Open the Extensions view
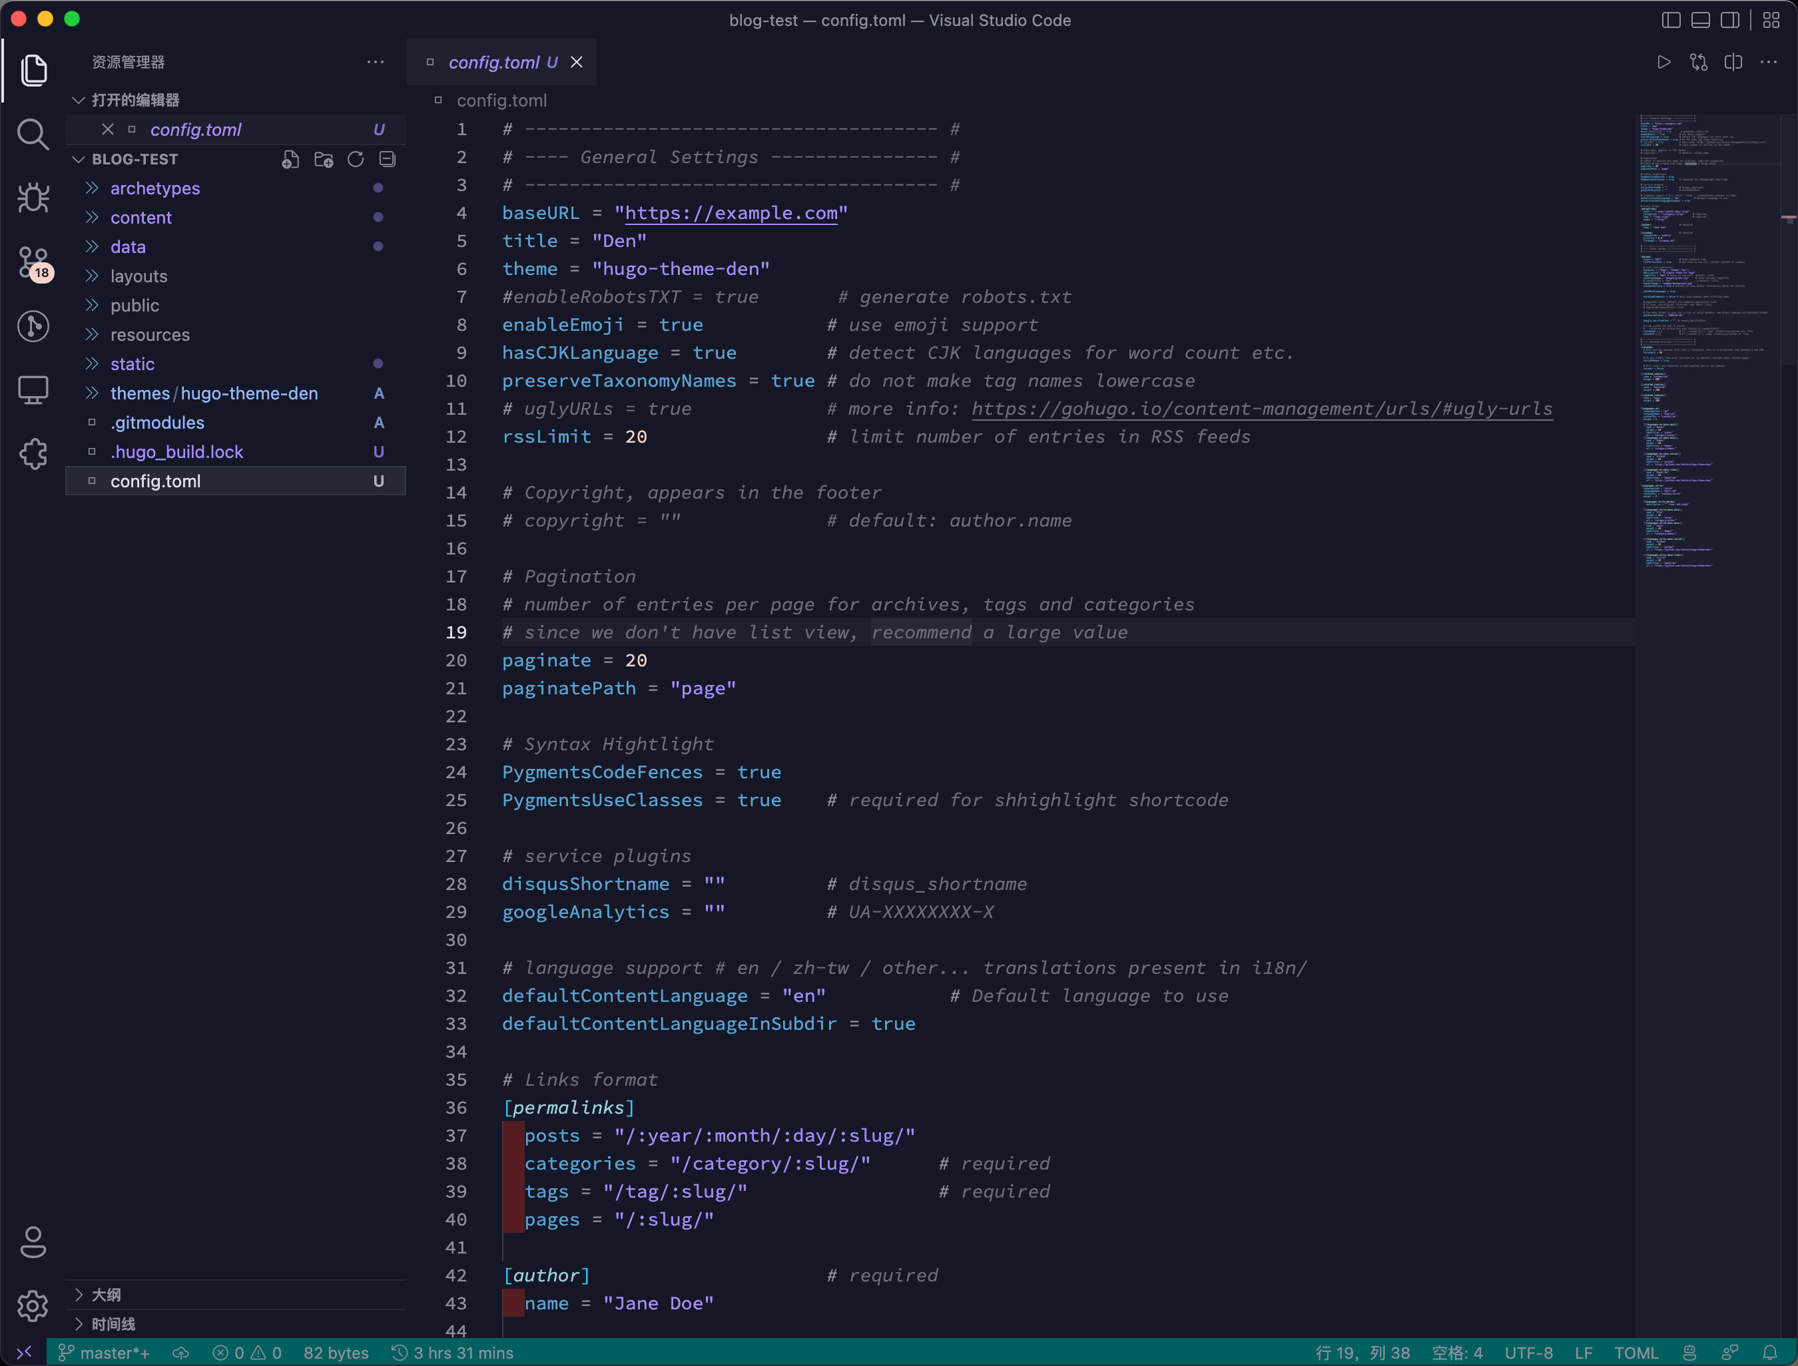This screenshot has width=1798, height=1366. (x=33, y=454)
